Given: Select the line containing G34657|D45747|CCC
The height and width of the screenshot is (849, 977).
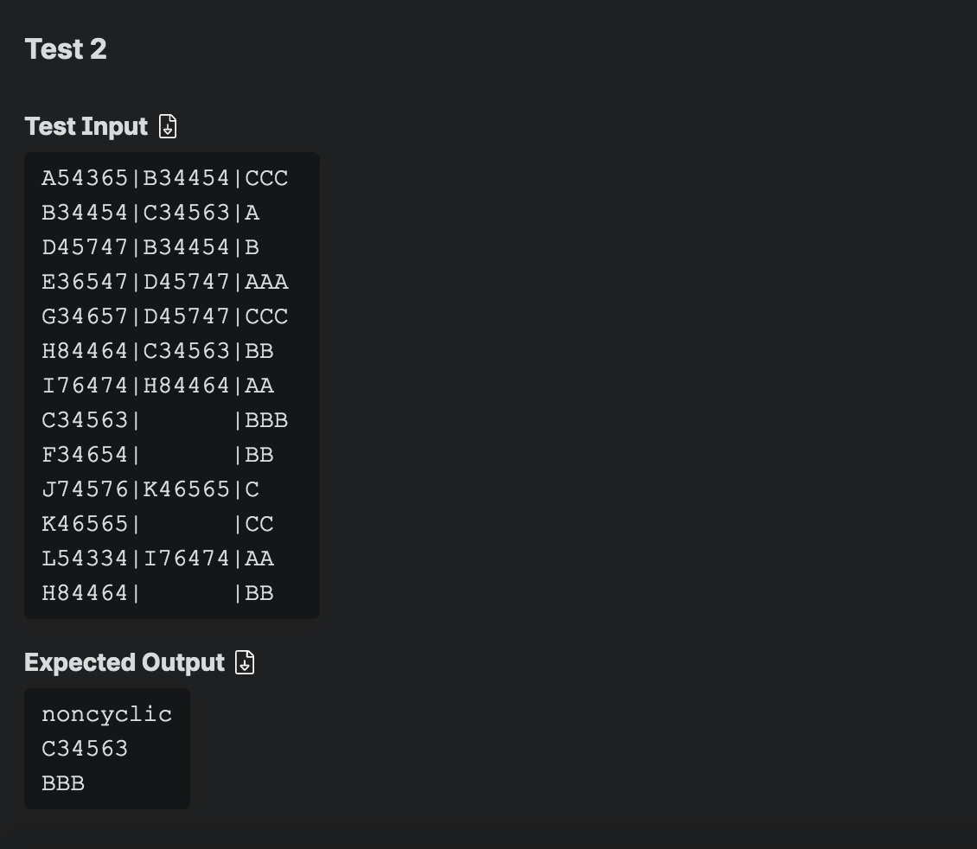Looking at the screenshot, I should (164, 316).
